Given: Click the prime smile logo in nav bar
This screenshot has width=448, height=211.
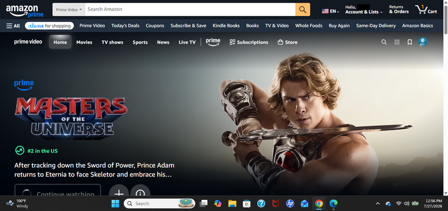Looking at the screenshot, I should click(x=213, y=42).
